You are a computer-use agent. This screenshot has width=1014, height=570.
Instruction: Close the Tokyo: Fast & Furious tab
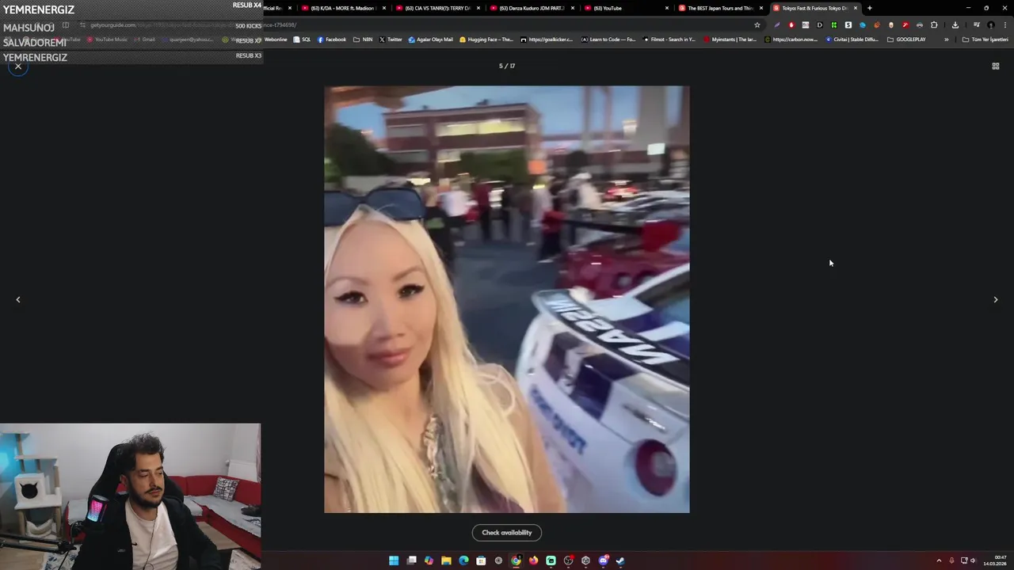[856, 8]
